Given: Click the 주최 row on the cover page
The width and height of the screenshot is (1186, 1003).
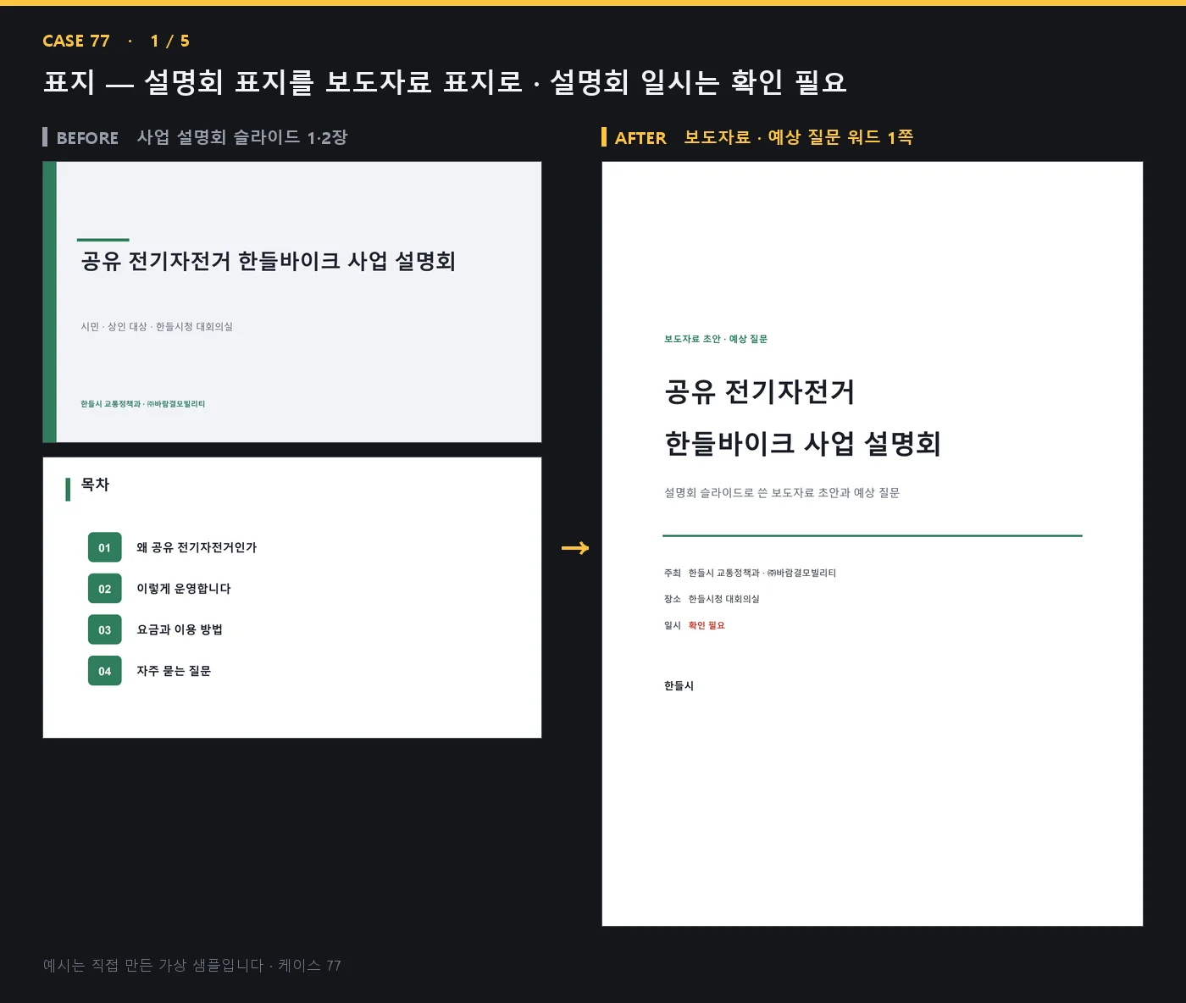Looking at the screenshot, I should coord(750,574).
